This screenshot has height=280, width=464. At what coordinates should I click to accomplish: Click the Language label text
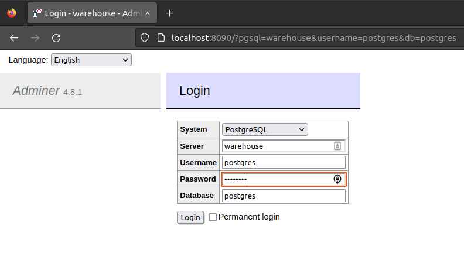click(x=28, y=60)
